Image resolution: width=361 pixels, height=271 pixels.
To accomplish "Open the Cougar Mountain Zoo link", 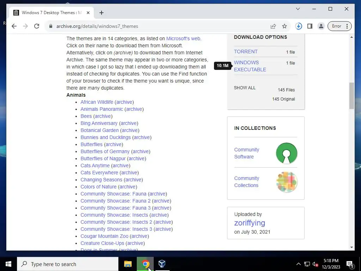I will pos(104,236).
